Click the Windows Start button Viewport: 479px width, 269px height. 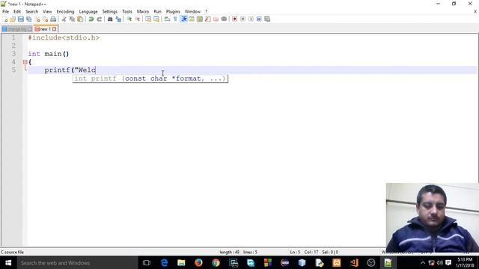[8, 262]
